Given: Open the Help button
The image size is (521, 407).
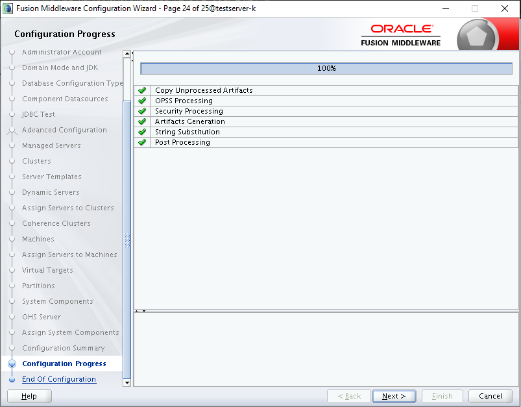Looking at the screenshot, I should (29, 396).
